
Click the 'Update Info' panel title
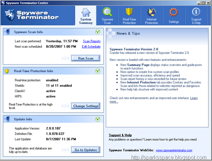pos(23,119)
